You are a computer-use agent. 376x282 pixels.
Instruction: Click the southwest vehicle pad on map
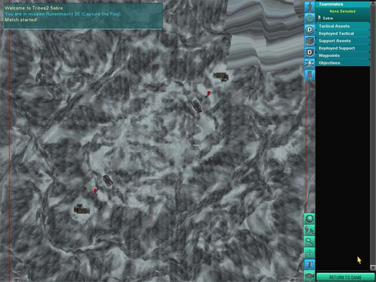[108, 181]
